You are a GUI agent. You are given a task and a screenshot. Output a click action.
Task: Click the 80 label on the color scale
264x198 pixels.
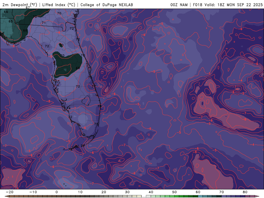pos(245,192)
